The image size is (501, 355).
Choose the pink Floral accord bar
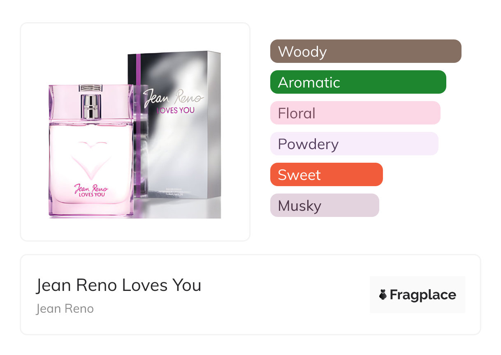click(355, 113)
